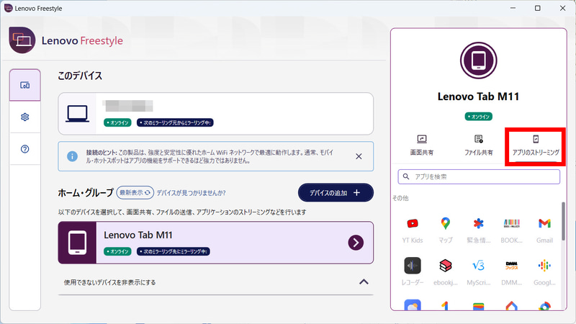
Task: Launch the BOOK☆WALKER app
Action: click(x=511, y=230)
